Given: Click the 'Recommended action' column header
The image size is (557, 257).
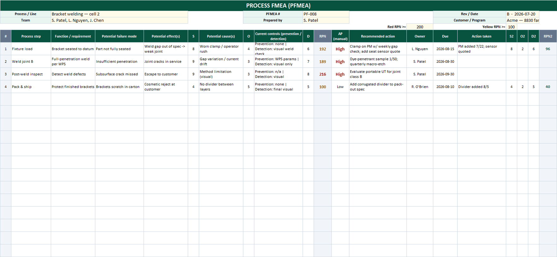Looking at the screenshot, I should (378, 36).
